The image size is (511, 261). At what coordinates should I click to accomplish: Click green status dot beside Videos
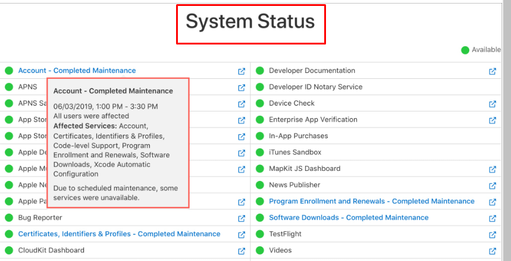260,250
